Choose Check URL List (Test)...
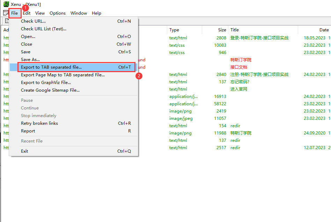 pos(73,29)
